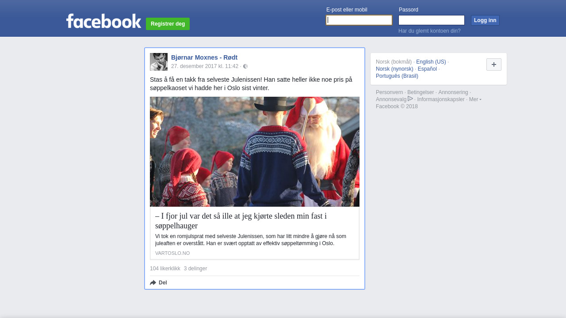Click the green Registrer deg button
Screen dimensions: 566x318
pos(168,24)
